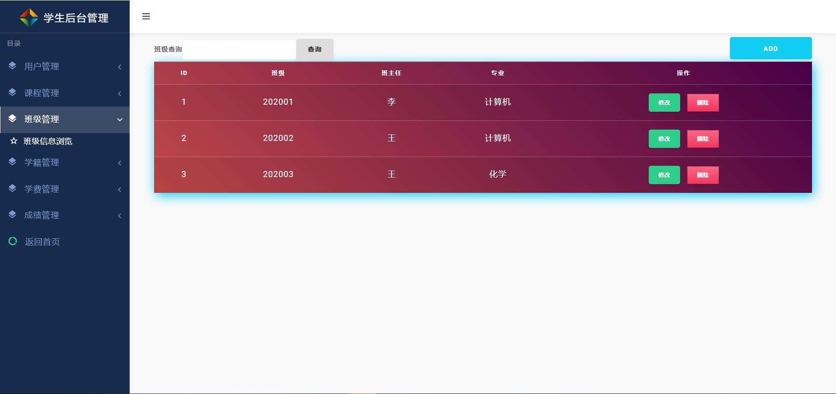
Task: Click the 王 cell in row 202002
Action: point(391,138)
